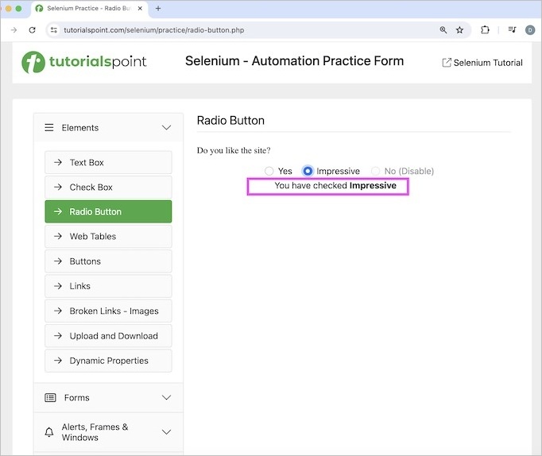542x456 pixels.
Task: Open a new tab with plus icon
Action: tap(158, 8)
